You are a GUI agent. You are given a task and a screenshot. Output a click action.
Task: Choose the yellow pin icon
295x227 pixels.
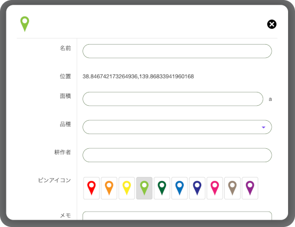pos(127,188)
